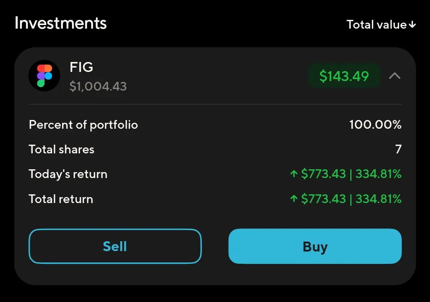Click the $1,004.43 holding value
The image size is (430, 302).
point(98,86)
